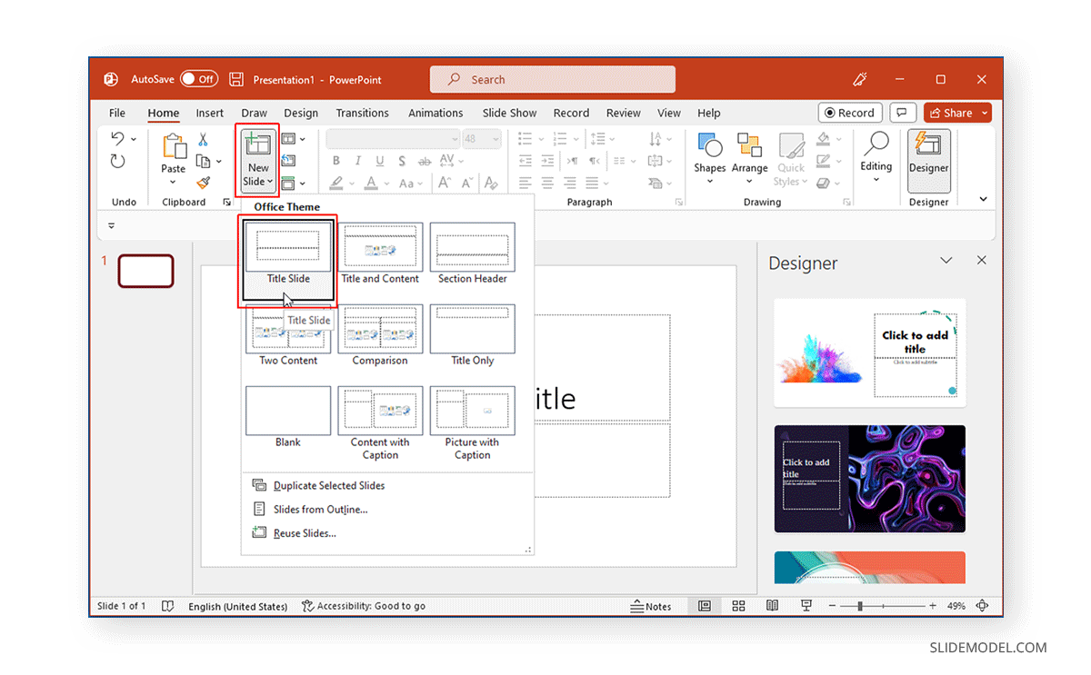Image resolution: width=1091 pixels, height=675 pixels.
Task: Adjust the zoom slider in status bar
Action: [x=858, y=606]
